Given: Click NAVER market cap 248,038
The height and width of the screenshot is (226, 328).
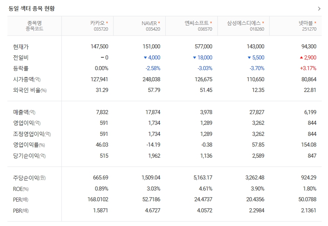Looking at the screenshot, I should point(152,79).
